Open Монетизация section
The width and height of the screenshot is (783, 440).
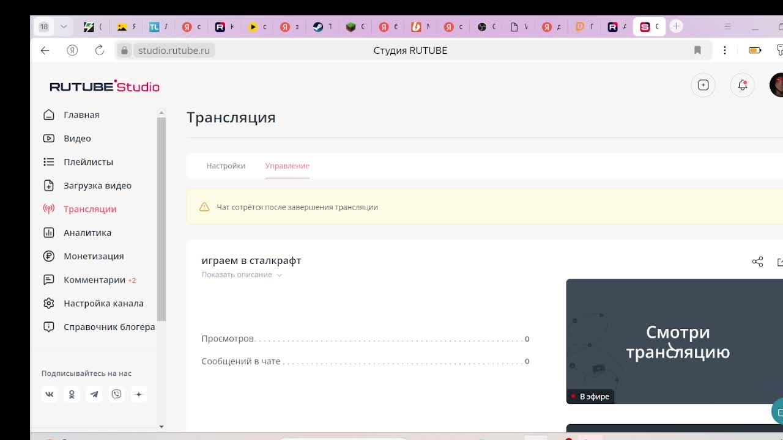pos(93,256)
